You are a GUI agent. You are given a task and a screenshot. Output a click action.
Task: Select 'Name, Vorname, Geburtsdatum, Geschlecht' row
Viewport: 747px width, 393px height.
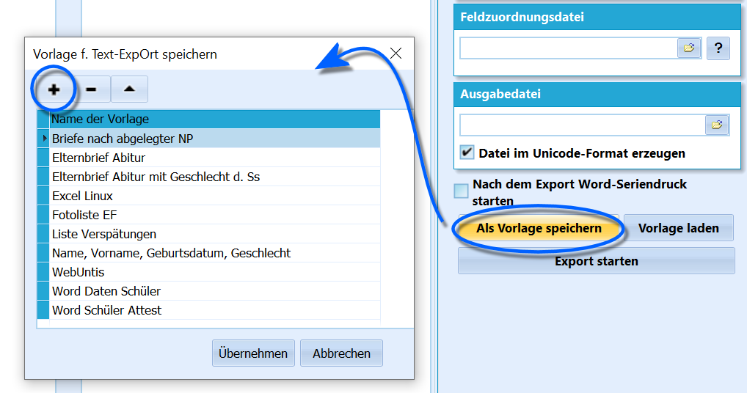(x=215, y=253)
